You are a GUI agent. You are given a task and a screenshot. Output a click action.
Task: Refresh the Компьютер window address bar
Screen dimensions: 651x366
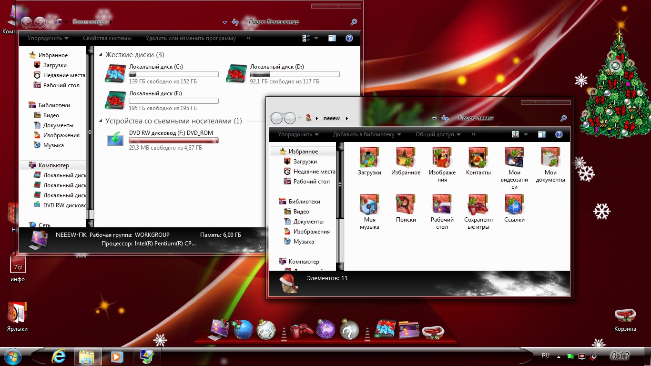[235, 22]
